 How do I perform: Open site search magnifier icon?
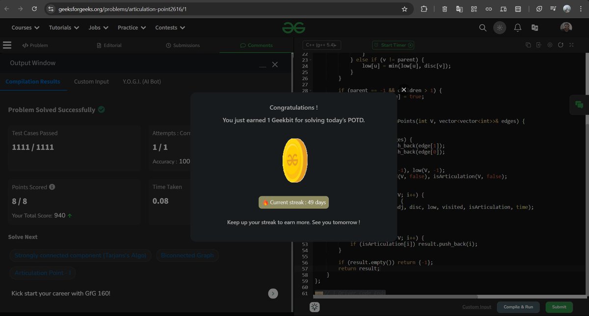482,28
